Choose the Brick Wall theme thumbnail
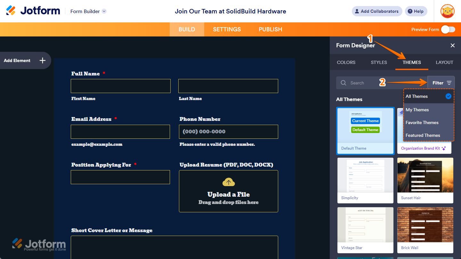 (x=425, y=230)
